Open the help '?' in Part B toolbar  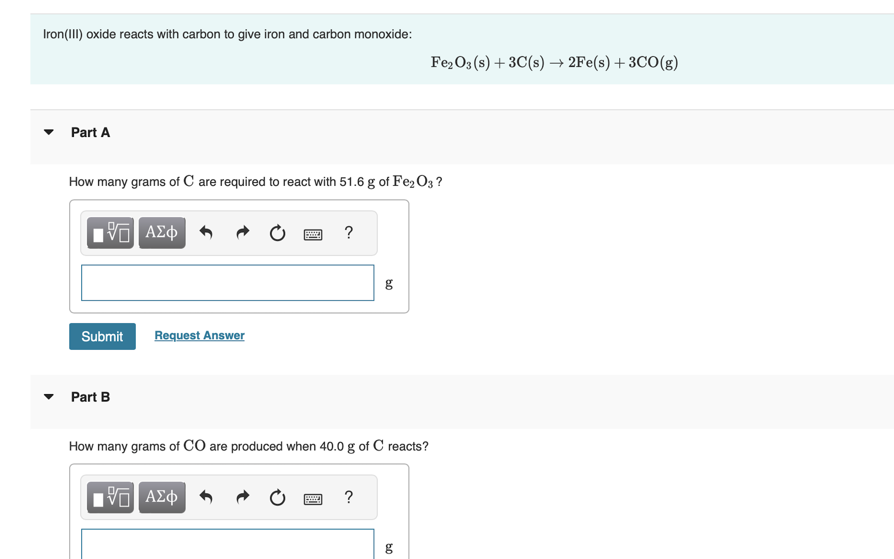point(349,497)
